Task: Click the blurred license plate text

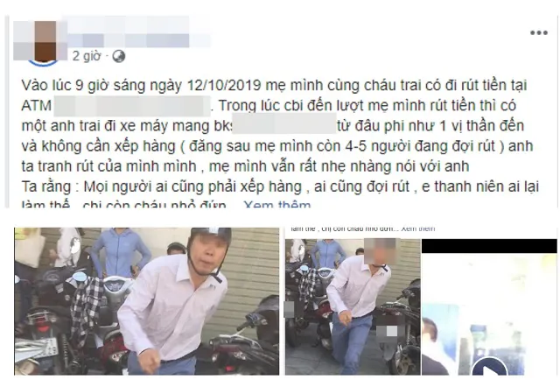Action: (284, 124)
